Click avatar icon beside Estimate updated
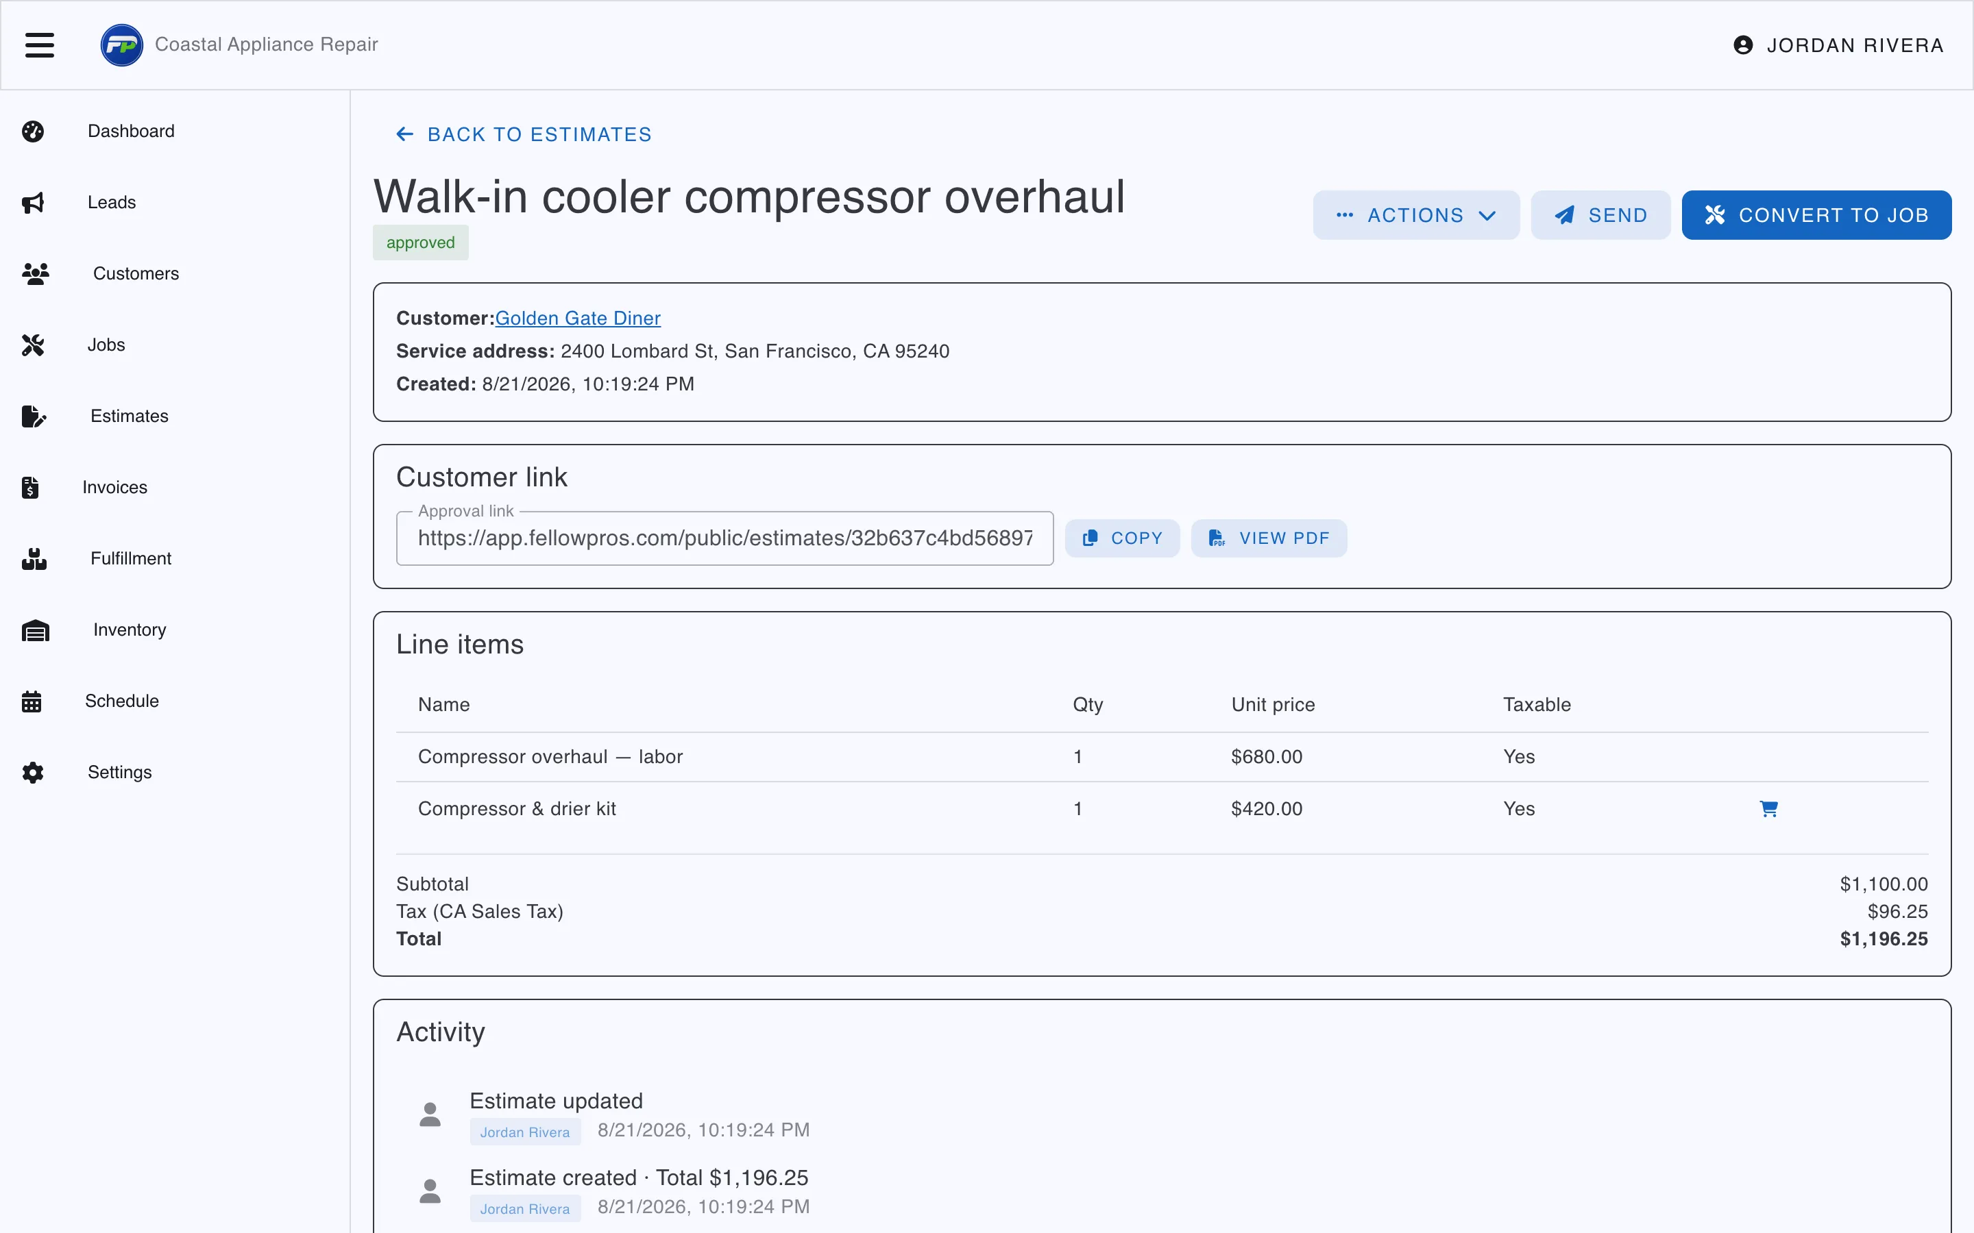 (430, 1114)
